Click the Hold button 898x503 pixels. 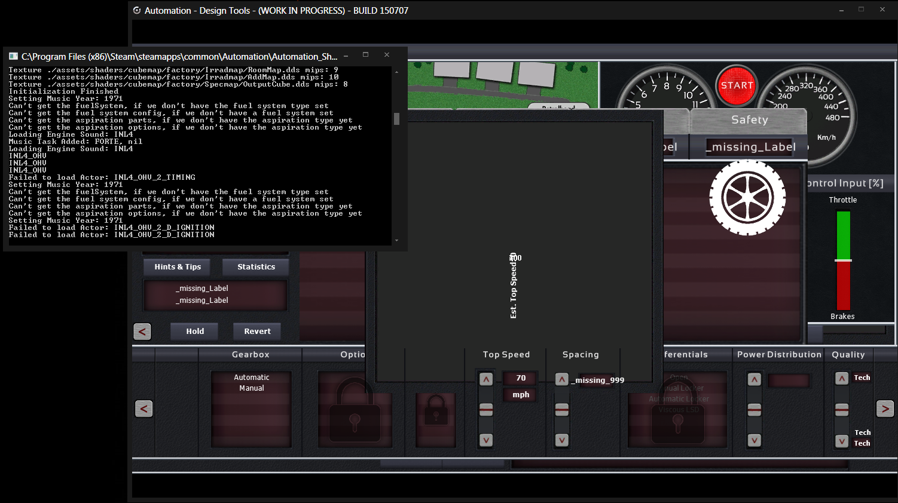(x=195, y=332)
